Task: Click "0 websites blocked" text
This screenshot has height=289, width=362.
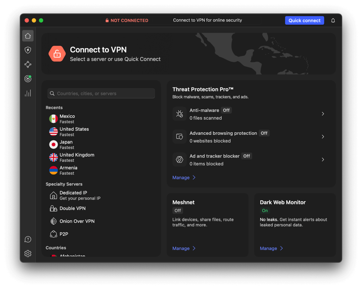Action: coord(210,141)
